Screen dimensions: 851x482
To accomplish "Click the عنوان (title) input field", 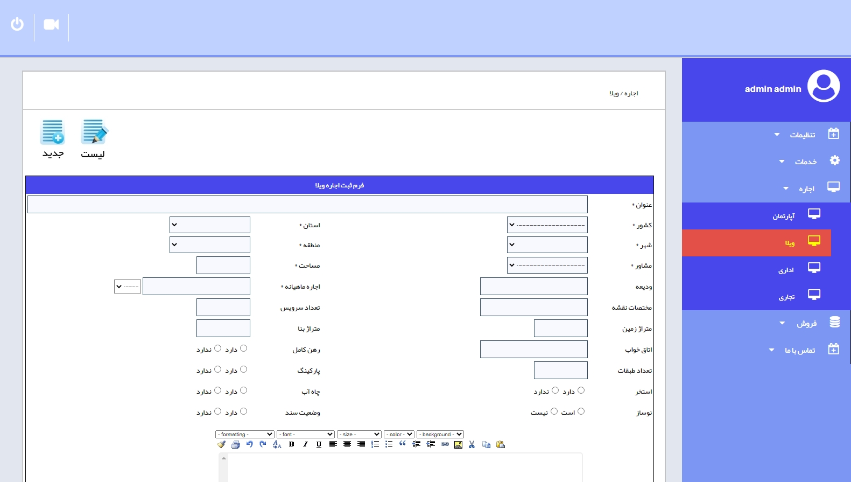I will (x=307, y=205).
